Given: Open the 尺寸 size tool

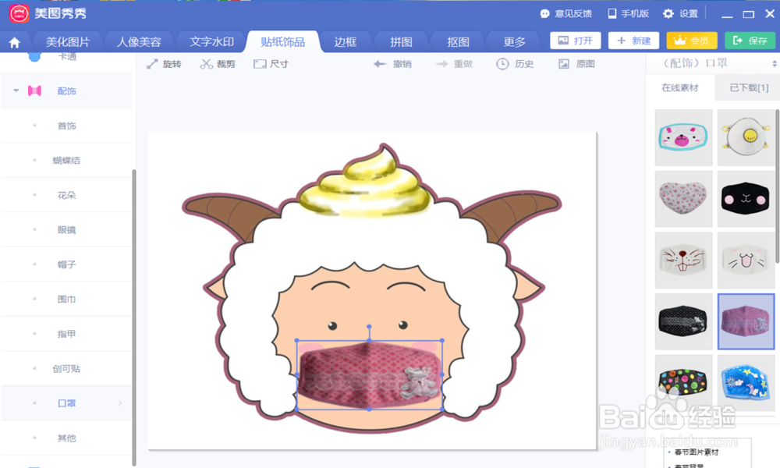Looking at the screenshot, I should point(271,64).
